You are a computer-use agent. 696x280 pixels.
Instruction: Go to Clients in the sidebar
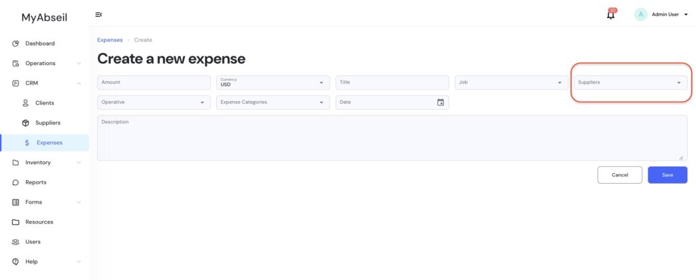tap(45, 103)
